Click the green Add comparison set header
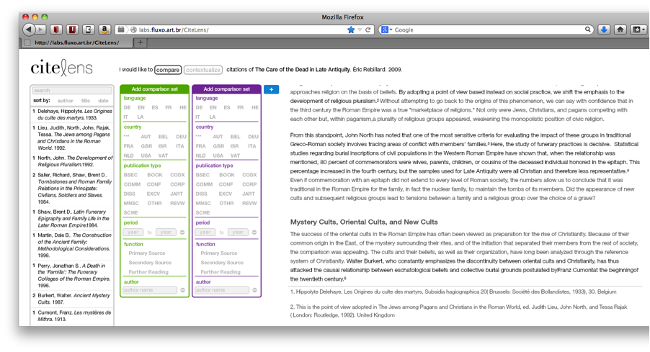650x352 pixels. pos(155,89)
